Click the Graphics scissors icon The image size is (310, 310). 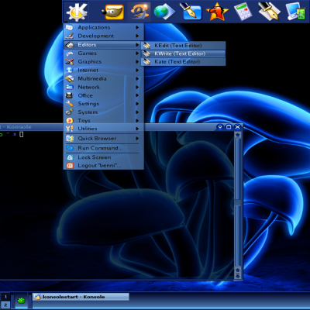click(x=70, y=62)
